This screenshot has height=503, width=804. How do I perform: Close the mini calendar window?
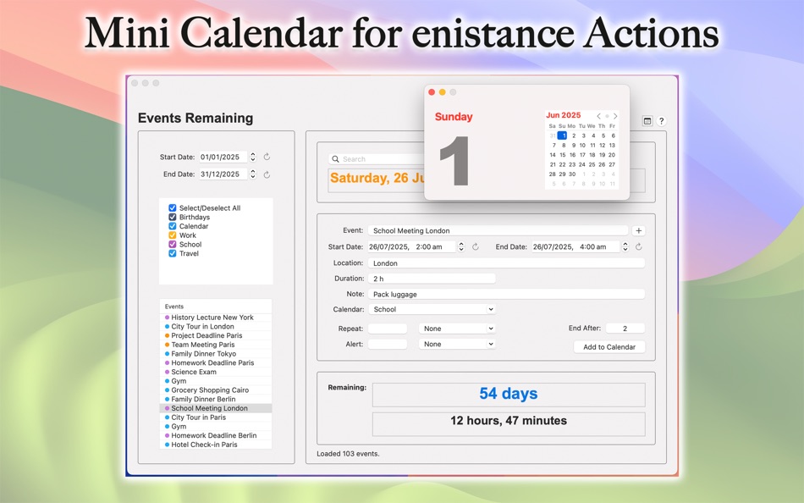(432, 92)
